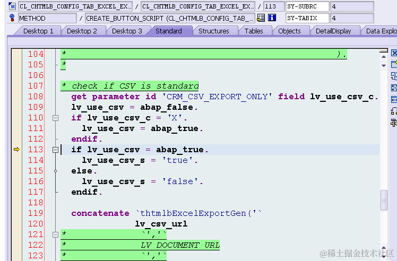Click the 'true' literal on line 114

pos(177,160)
